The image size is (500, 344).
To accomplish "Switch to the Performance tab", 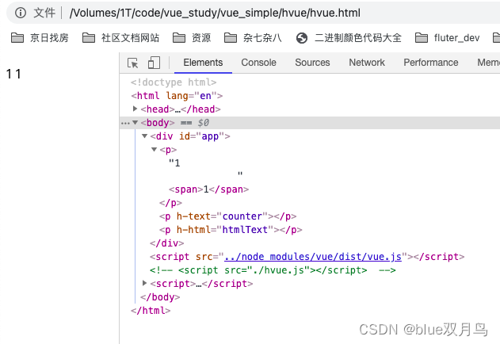I will (431, 63).
